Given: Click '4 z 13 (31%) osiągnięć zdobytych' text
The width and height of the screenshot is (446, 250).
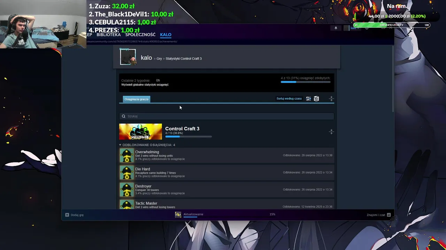Looking at the screenshot, I should (305, 78).
